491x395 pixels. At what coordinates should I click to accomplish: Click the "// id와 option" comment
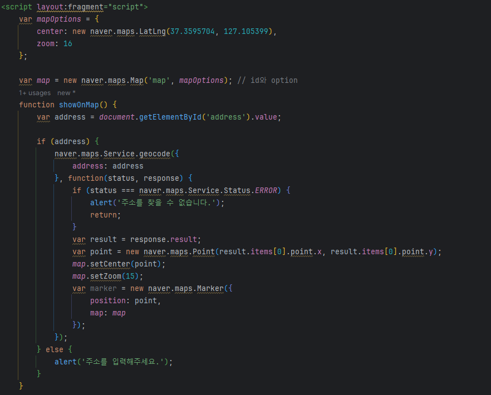[267, 81]
